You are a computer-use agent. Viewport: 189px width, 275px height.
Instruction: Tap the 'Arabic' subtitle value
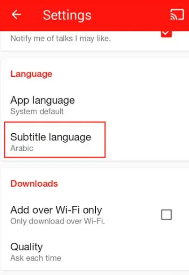coord(22,148)
